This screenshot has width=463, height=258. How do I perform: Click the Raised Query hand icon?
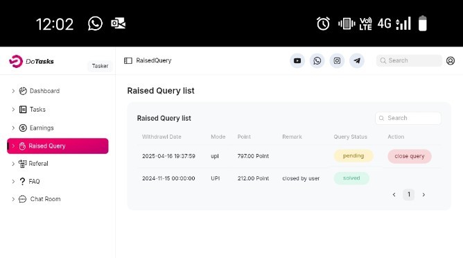point(22,146)
